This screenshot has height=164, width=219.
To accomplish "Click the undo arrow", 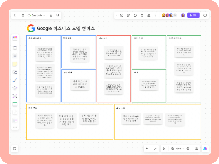I will pos(147,149).
